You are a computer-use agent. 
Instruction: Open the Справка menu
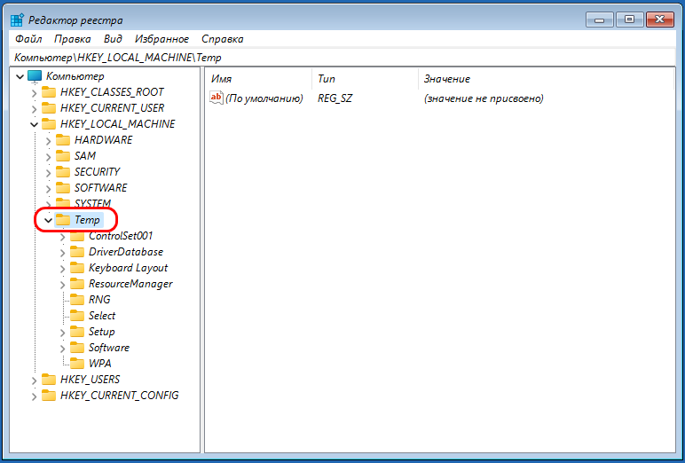223,39
